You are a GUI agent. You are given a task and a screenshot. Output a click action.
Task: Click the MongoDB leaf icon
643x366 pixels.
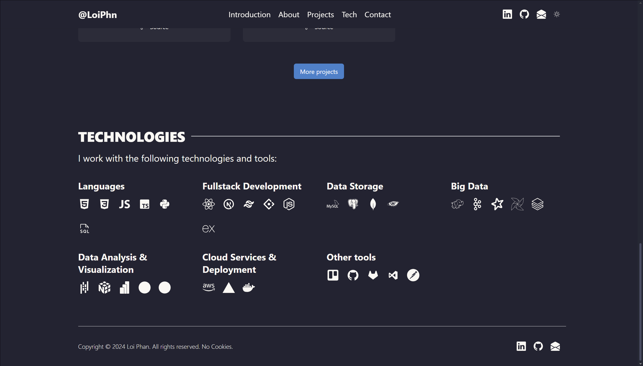coord(373,204)
